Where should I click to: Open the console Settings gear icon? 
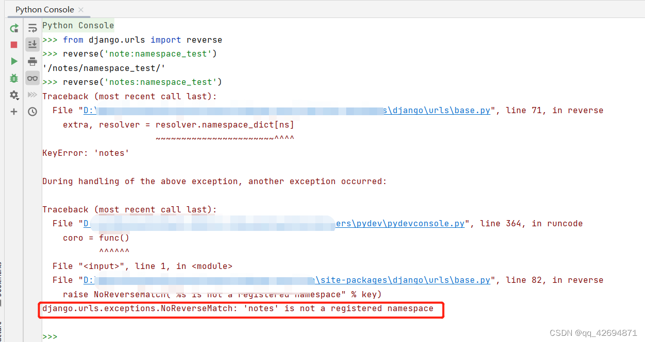click(x=14, y=94)
